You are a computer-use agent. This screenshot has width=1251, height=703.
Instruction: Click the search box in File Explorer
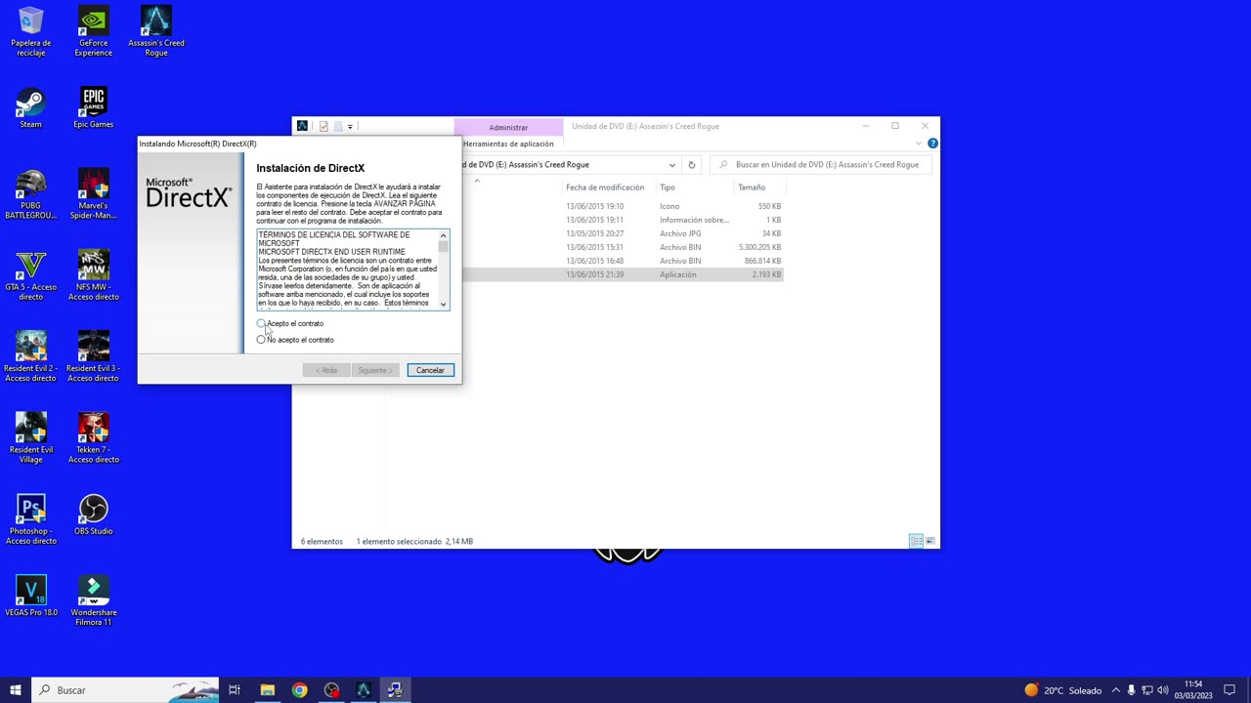(x=821, y=165)
